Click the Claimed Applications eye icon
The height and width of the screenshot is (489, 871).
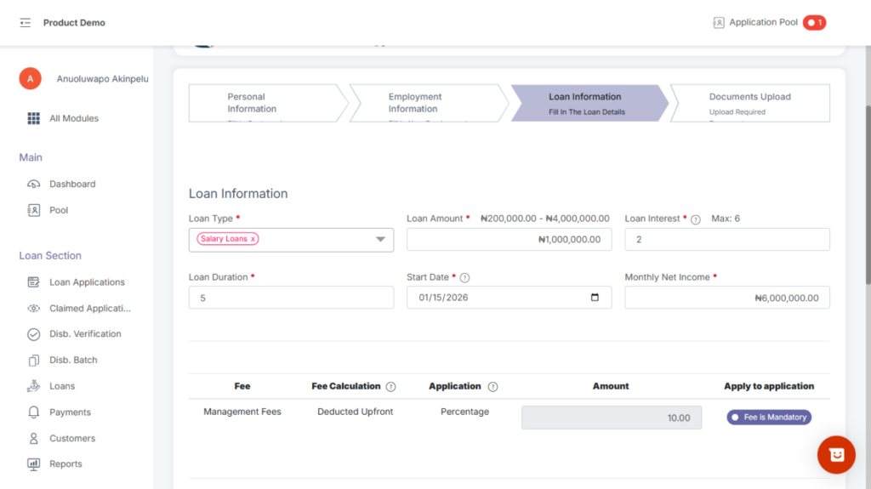tap(34, 309)
